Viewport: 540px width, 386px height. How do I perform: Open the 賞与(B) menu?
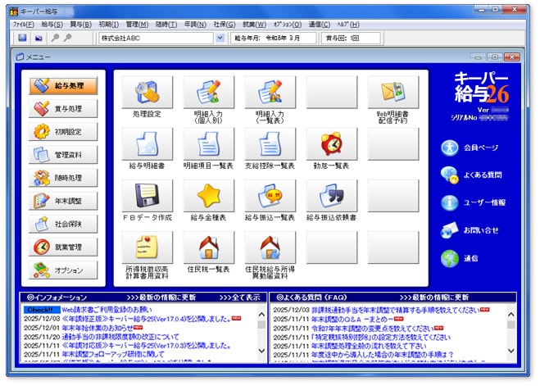[80, 25]
